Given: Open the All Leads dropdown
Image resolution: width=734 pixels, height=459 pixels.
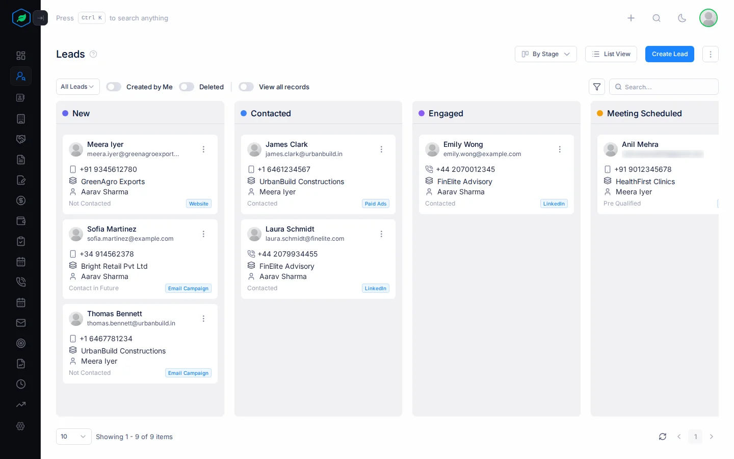Looking at the screenshot, I should coord(78,87).
